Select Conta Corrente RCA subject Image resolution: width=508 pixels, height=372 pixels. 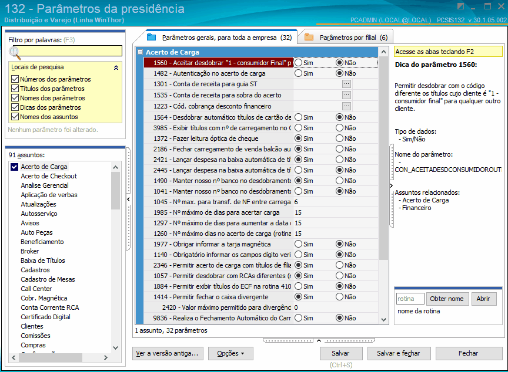50,307
